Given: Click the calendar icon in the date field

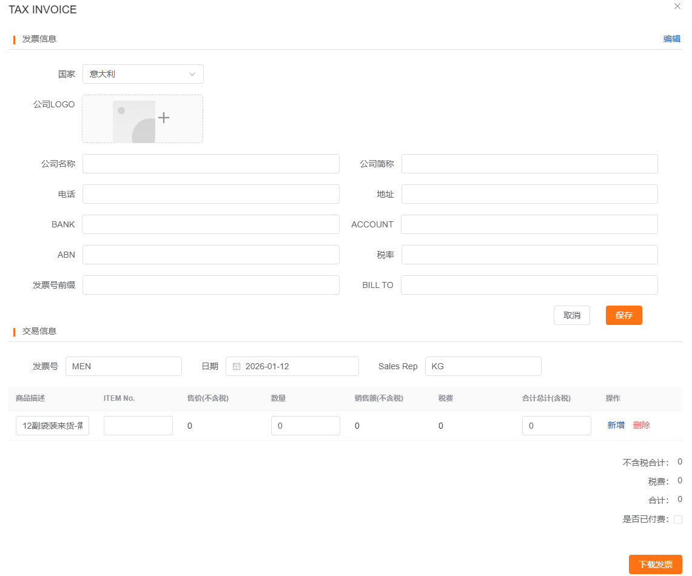Looking at the screenshot, I should (x=237, y=366).
